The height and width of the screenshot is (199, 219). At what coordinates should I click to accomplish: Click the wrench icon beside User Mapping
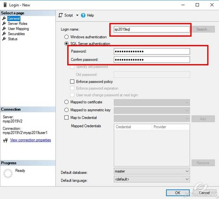[x=4, y=29]
